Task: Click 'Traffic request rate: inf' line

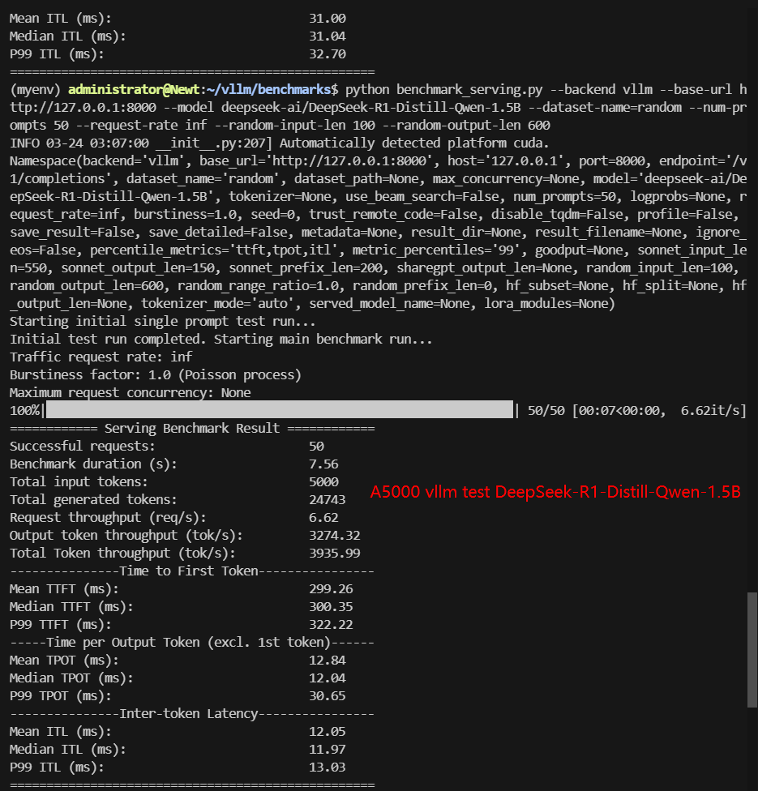Action: coord(101,357)
